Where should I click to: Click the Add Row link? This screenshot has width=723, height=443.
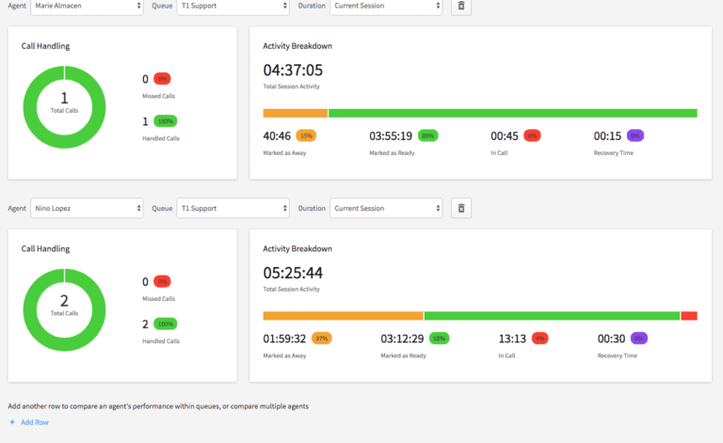pyautogui.click(x=35, y=422)
